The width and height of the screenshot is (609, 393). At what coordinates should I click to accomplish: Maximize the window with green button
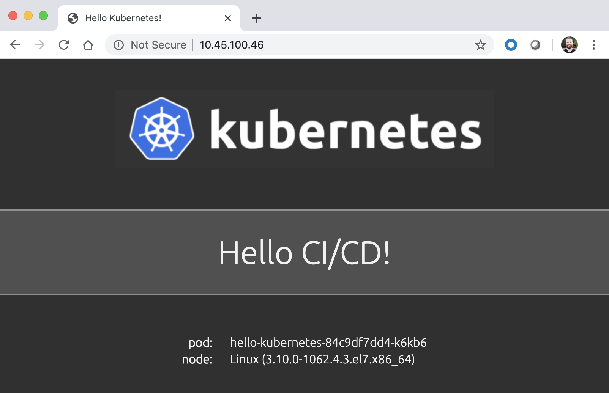coord(43,16)
